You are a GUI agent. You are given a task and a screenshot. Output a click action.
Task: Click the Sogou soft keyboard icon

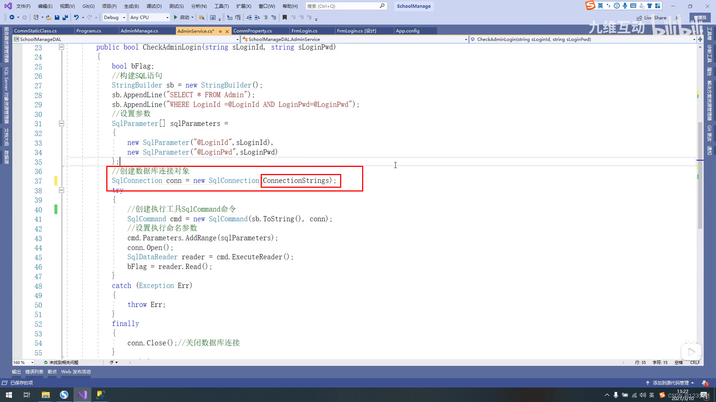pyautogui.click(x=633, y=6)
